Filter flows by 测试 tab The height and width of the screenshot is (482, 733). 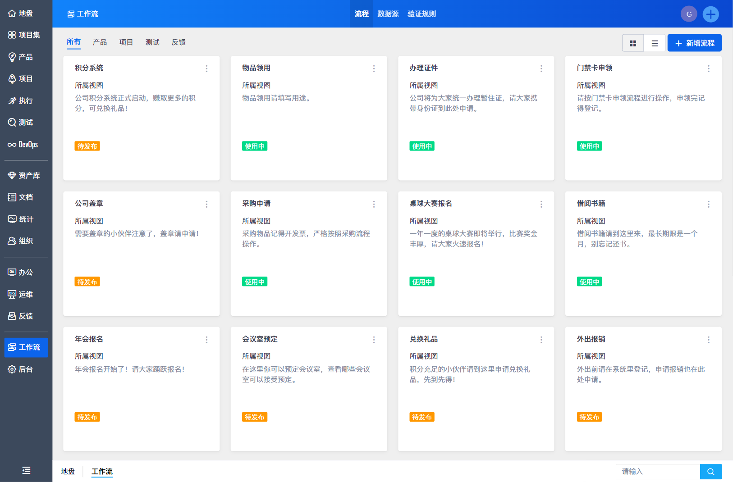[x=152, y=42]
